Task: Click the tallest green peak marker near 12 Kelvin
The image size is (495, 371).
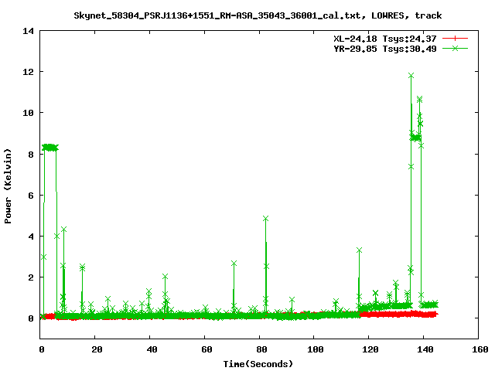Action: (x=411, y=76)
